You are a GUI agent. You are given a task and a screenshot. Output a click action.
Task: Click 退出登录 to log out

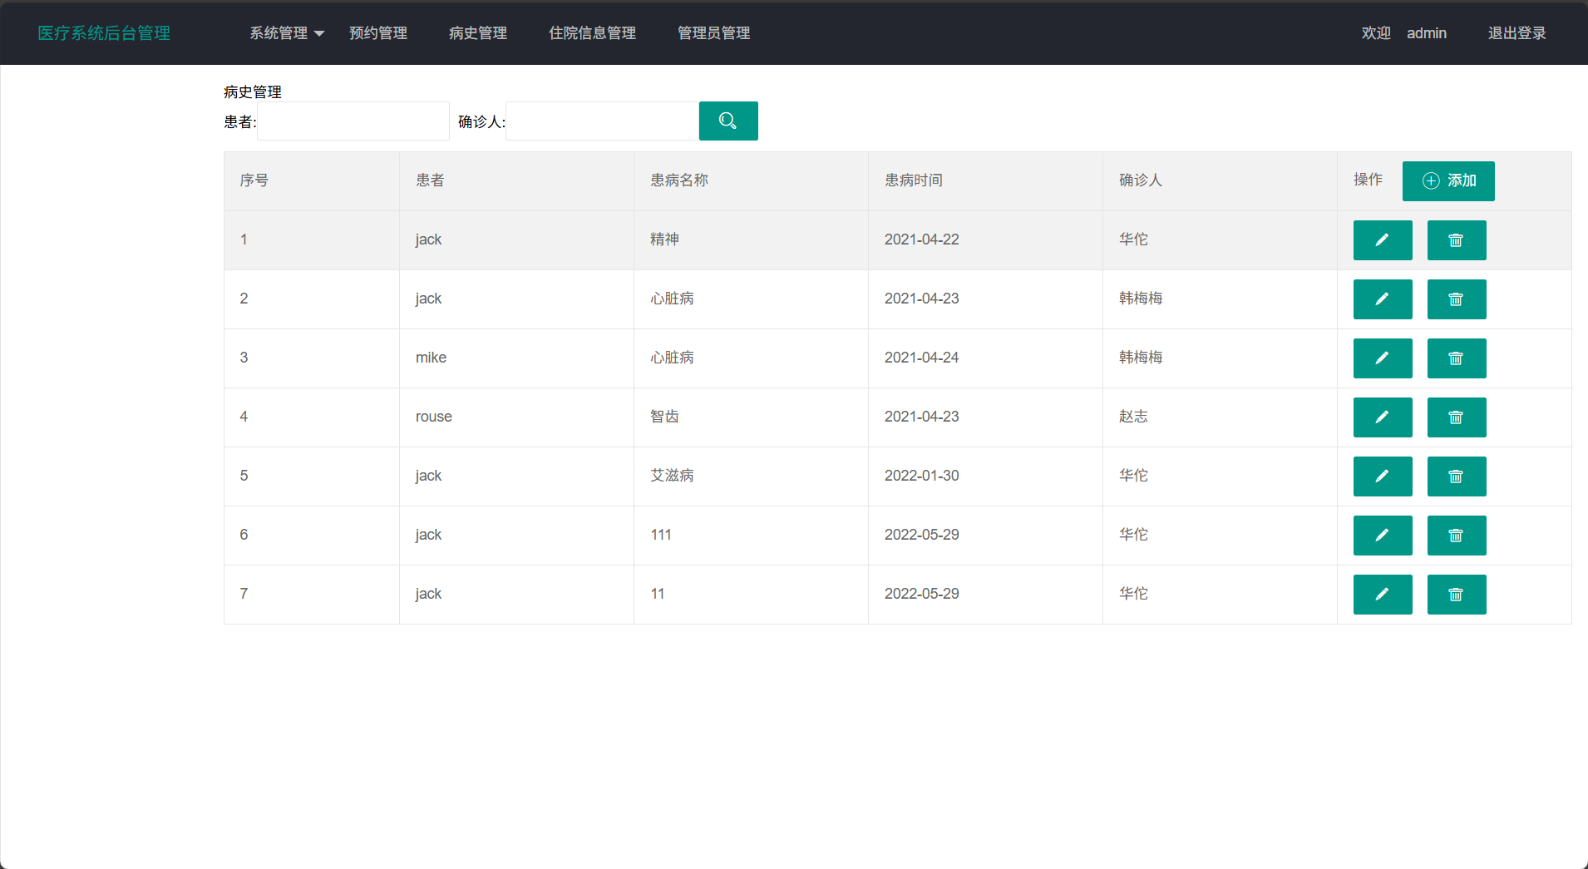coord(1516,33)
